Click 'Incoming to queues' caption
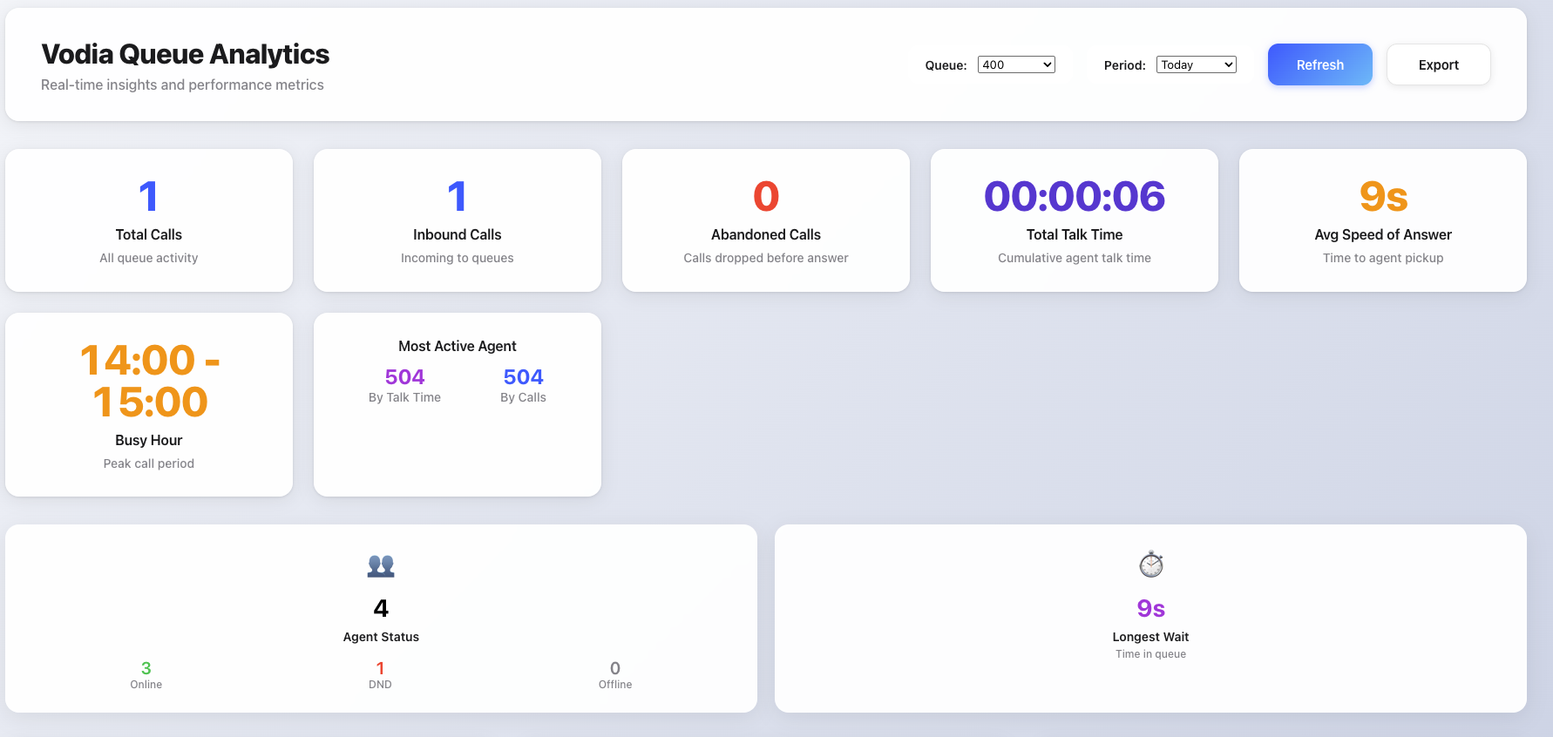The height and width of the screenshot is (737, 1553). pyautogui.click(x=458, y=258)
